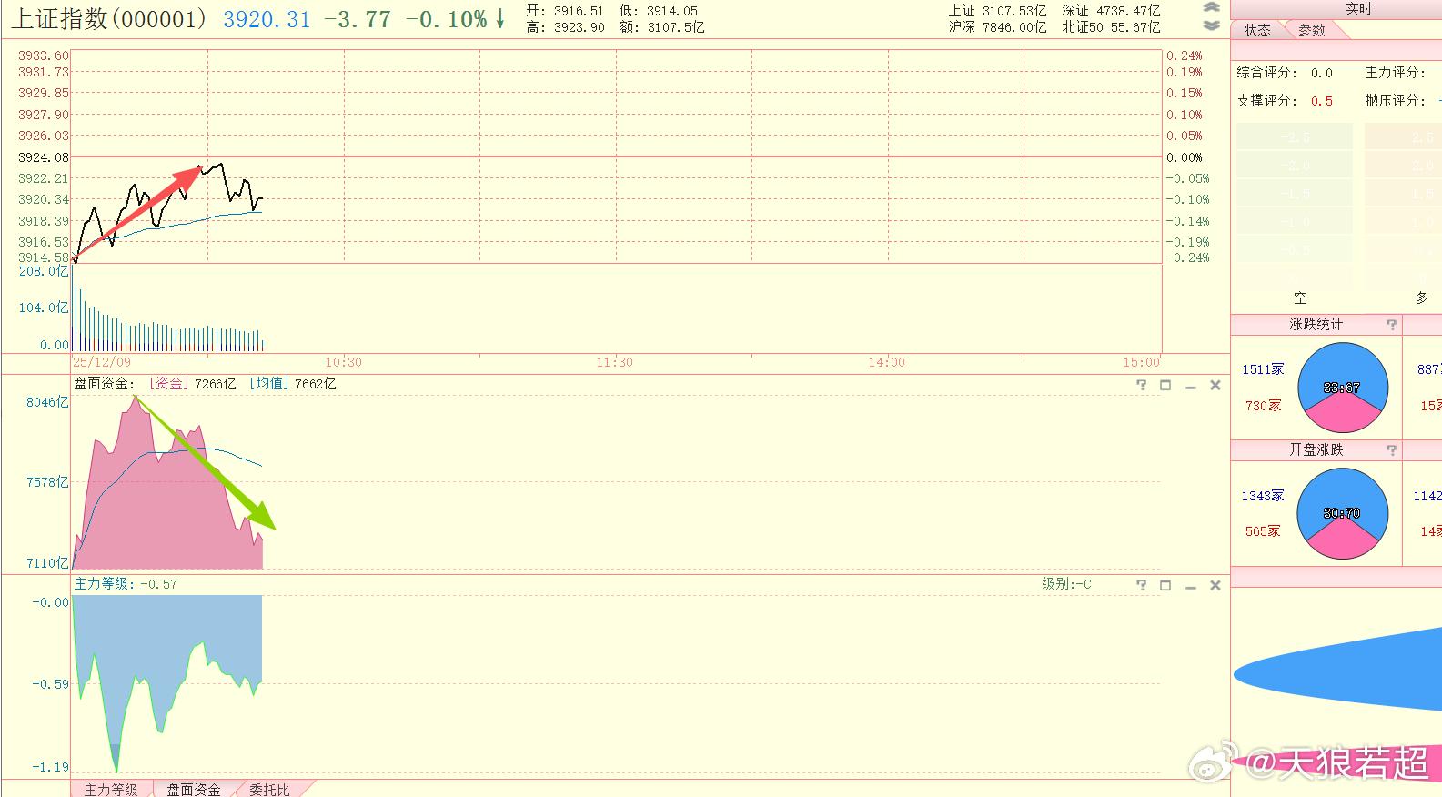Click the 3924.08 previous close price label
Image resolution: width=1442 pixels, height=797 pixels.
click(x=44, y=157)
